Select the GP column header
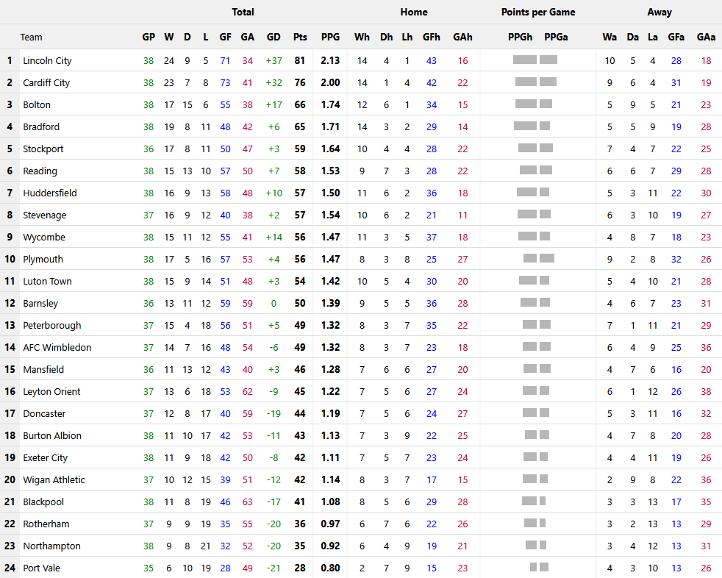Viewport: 722px width, 578px height. click(149, 38)
